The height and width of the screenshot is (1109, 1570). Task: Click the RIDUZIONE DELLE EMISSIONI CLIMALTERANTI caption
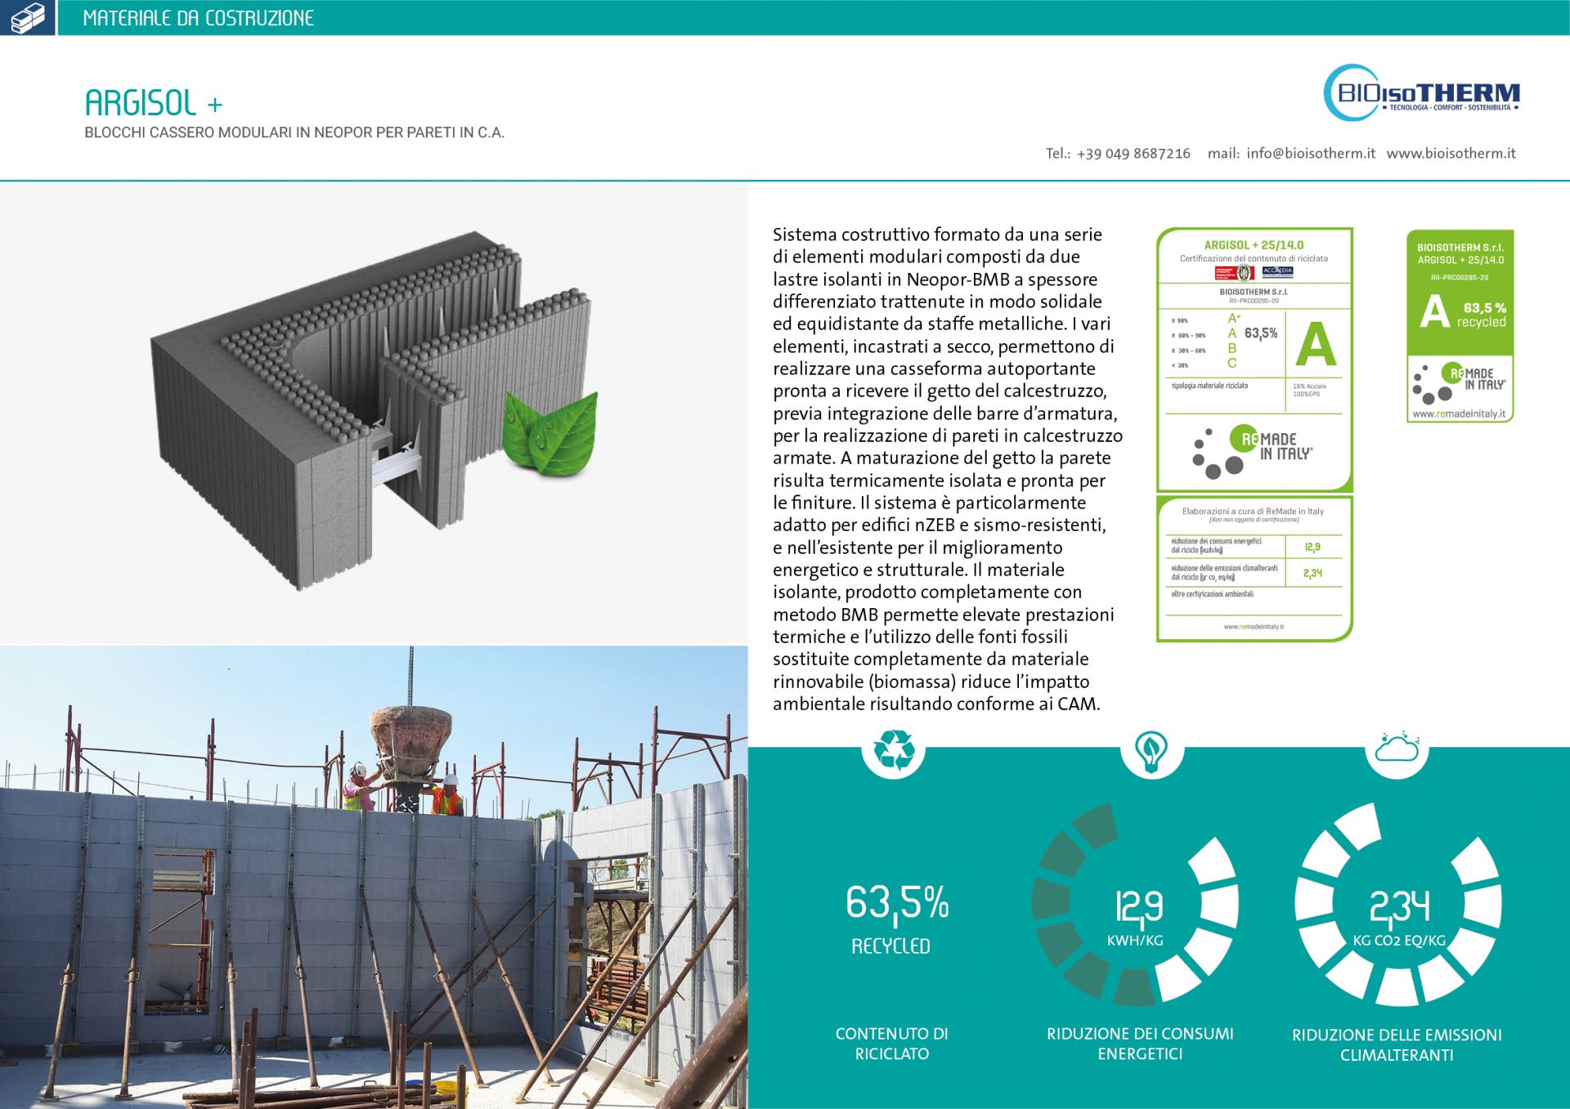coord(1397,1044)
